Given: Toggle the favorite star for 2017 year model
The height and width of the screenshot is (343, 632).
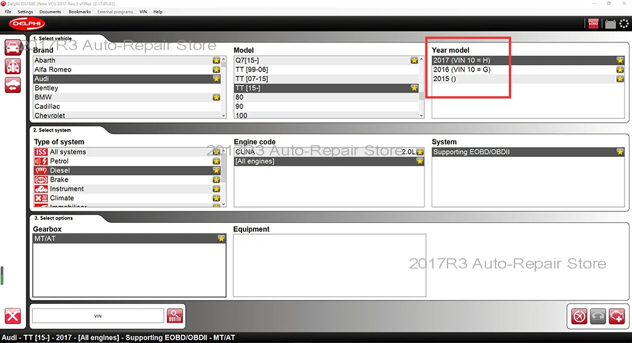Looking at the screenshot, I should [x=620, y=60].
